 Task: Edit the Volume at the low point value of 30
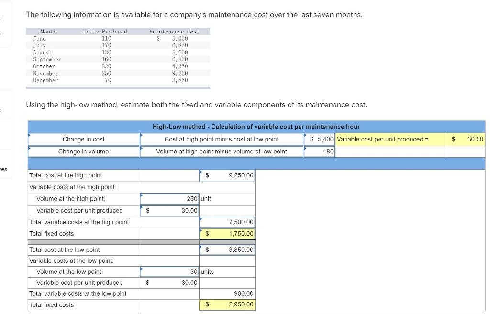[x=170, y=271]
